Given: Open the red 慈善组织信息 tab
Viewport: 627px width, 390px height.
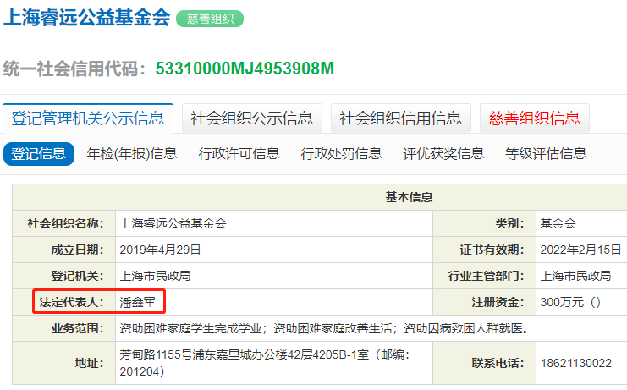Looking at the screenshot, I should pos(534,118).
